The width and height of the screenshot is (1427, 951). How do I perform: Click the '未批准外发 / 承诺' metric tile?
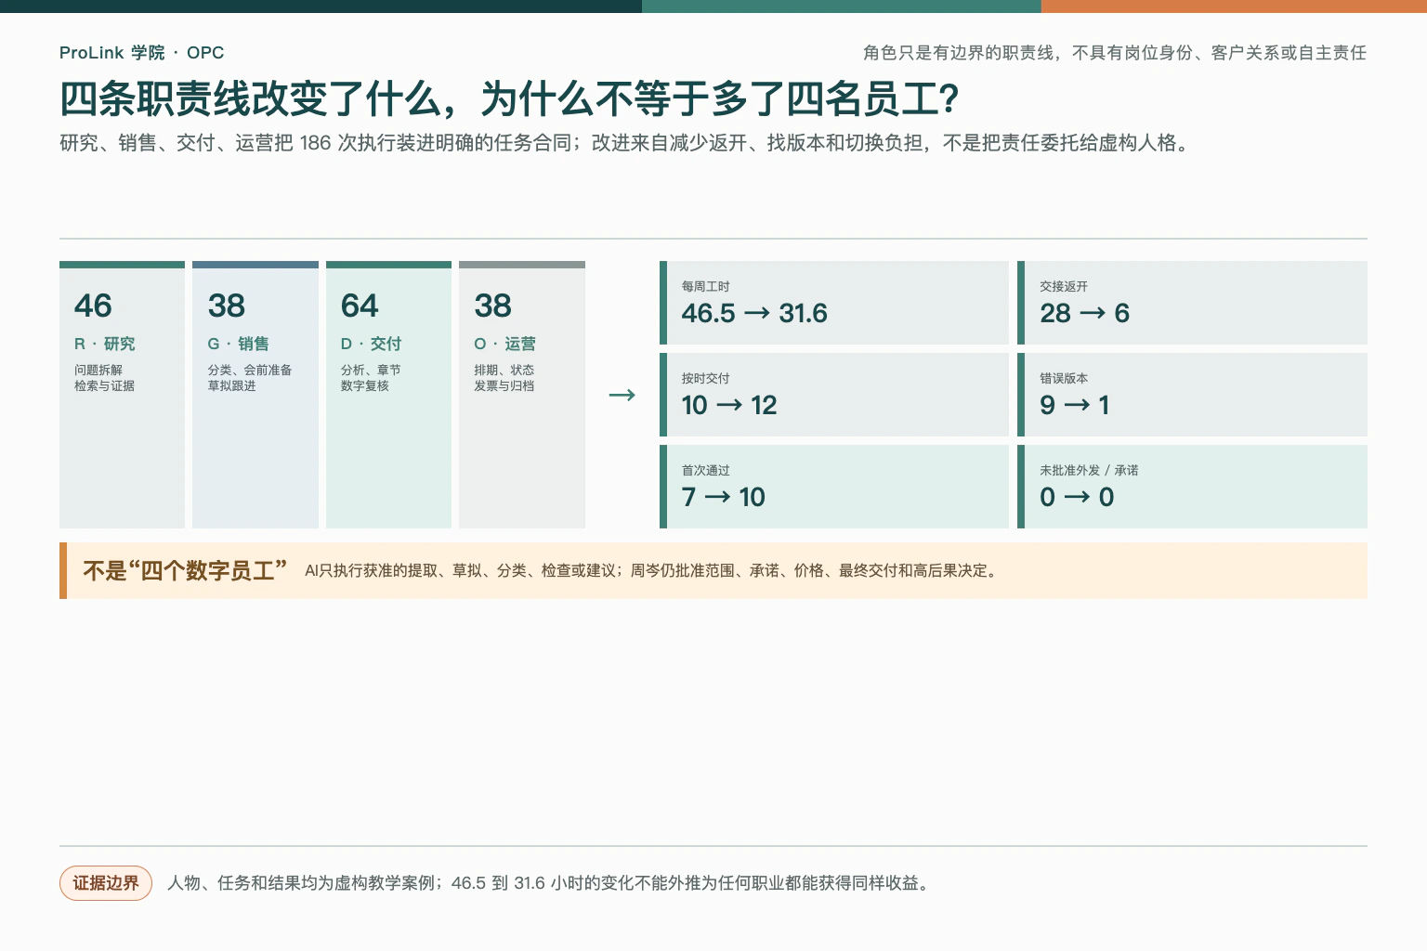1192,487
